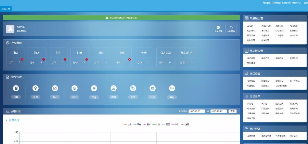This screenshot has width=308, height=144.
Task: Click the start date field 2016-12-05
Action: [197, 111]
